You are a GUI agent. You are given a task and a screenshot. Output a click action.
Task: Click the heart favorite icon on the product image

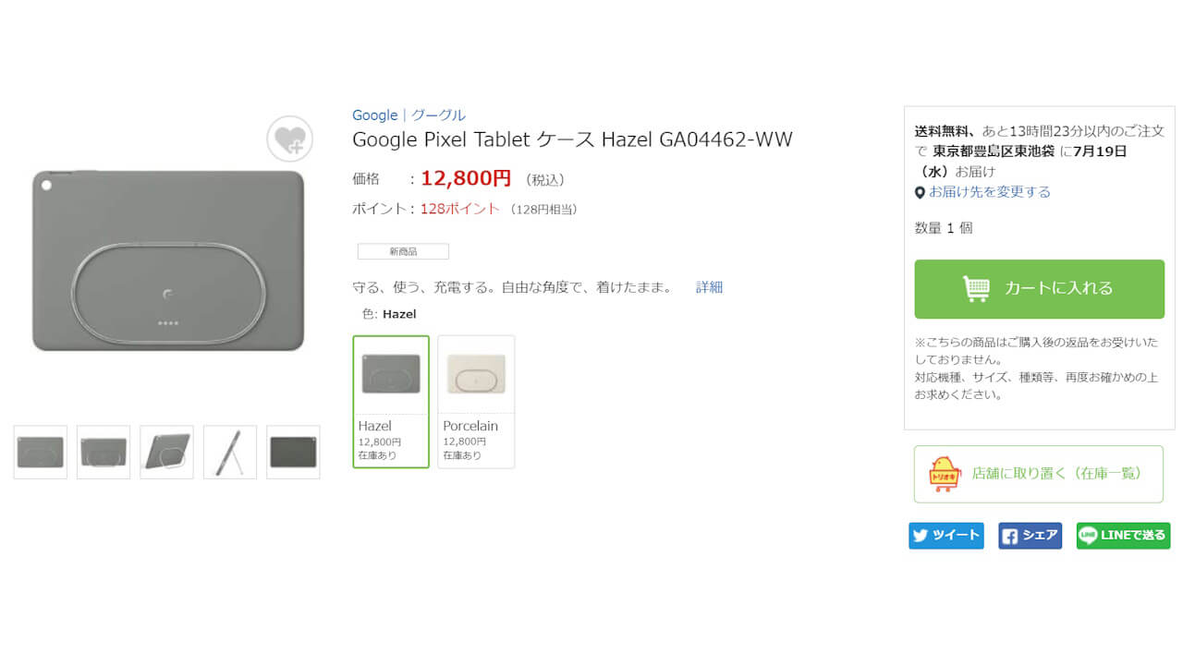click(x=289, y=137)
